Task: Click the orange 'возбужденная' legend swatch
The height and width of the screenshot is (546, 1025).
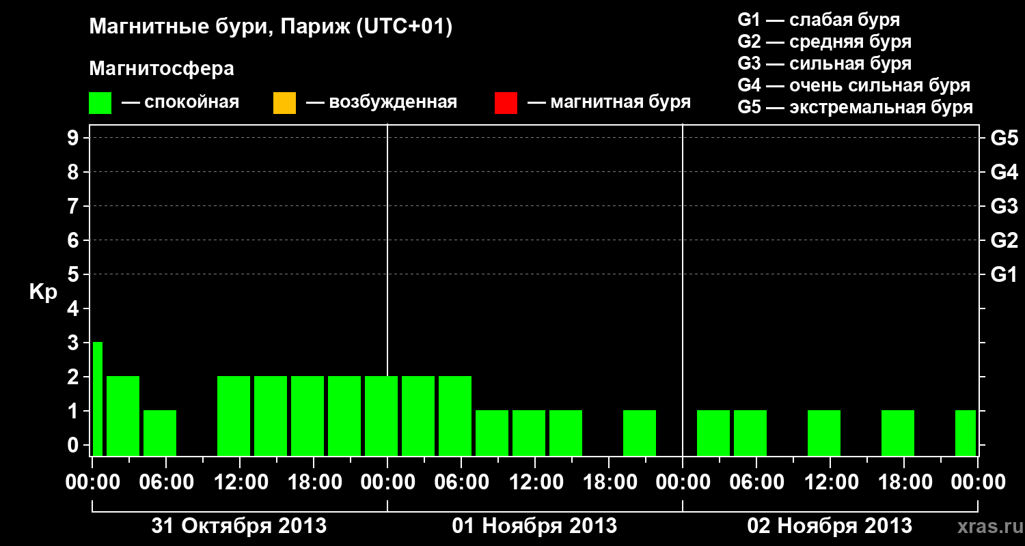Action: click(x=284, y=103)
